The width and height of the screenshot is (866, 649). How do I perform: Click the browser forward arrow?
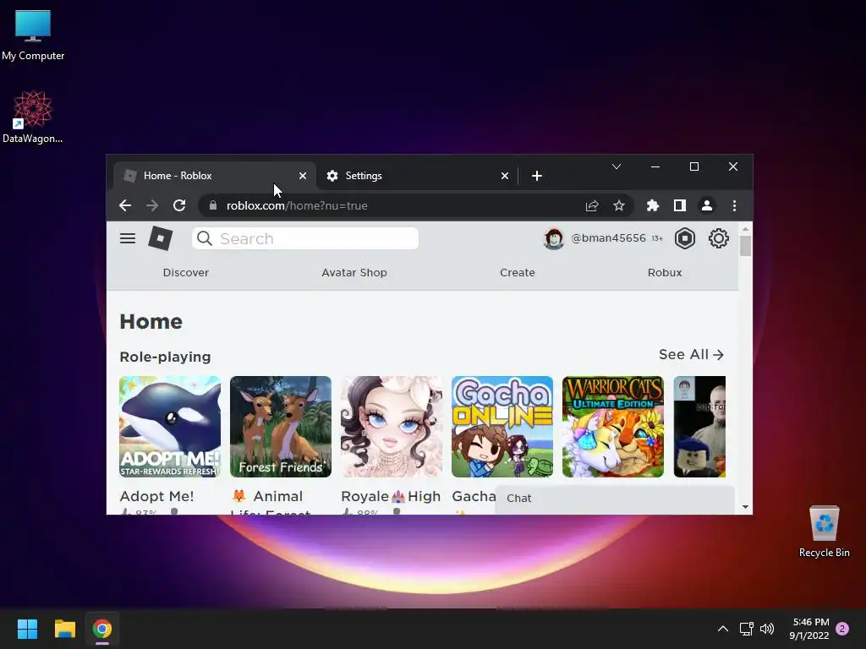tap(152, 206)
